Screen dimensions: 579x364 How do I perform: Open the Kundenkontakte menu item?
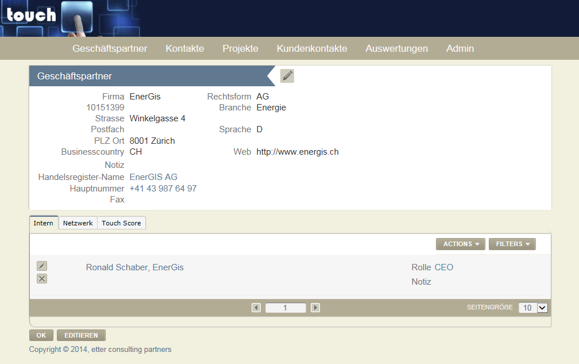[311, 48]
